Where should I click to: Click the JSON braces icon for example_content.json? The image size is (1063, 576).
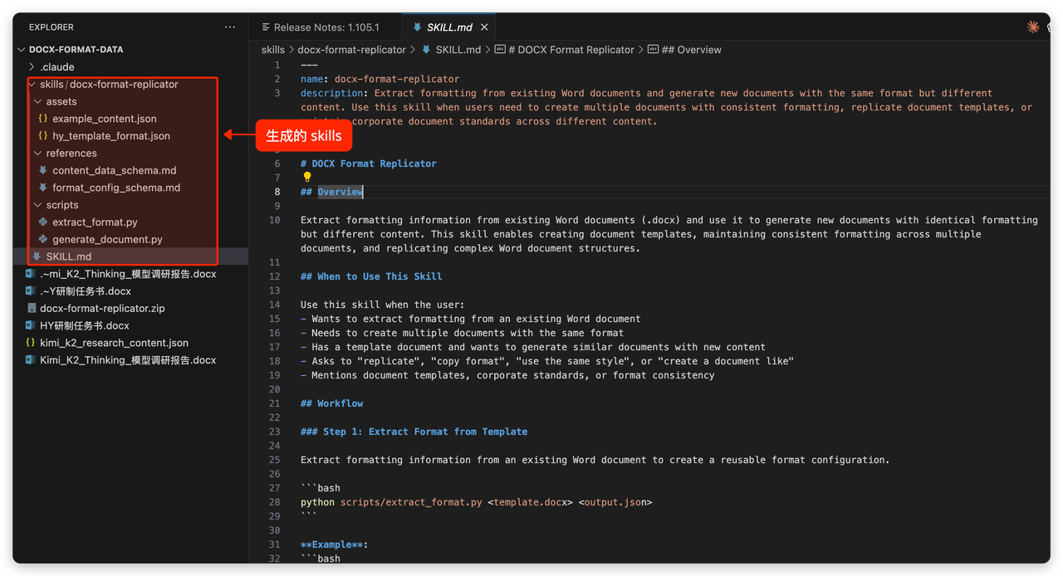click(43, 119)
